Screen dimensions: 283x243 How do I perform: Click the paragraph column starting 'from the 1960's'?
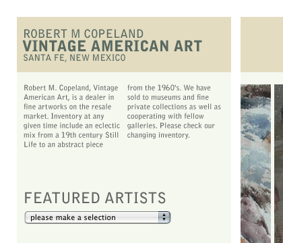[x=174, y=111]
